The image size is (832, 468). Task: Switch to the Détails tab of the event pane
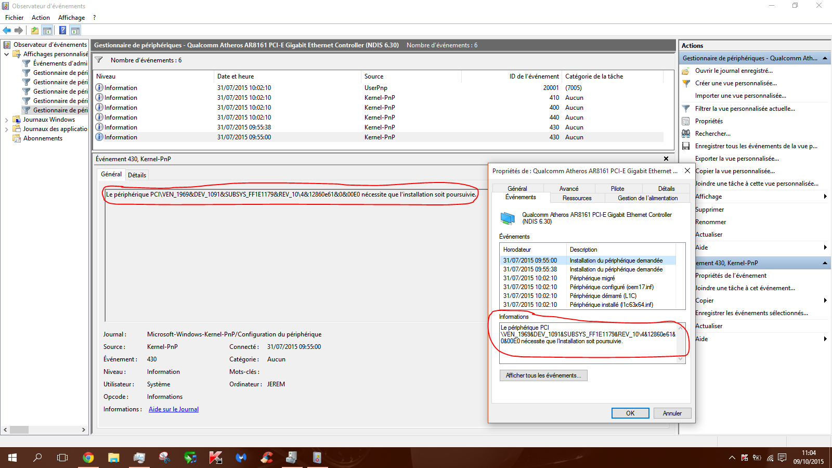pos(137,175)
